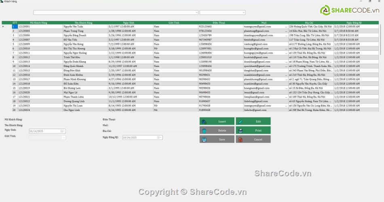Open the calendar in the Ngày Sinh date picker
The height and width of the screenshot is (202, 384).
click(x=63, y=131)
